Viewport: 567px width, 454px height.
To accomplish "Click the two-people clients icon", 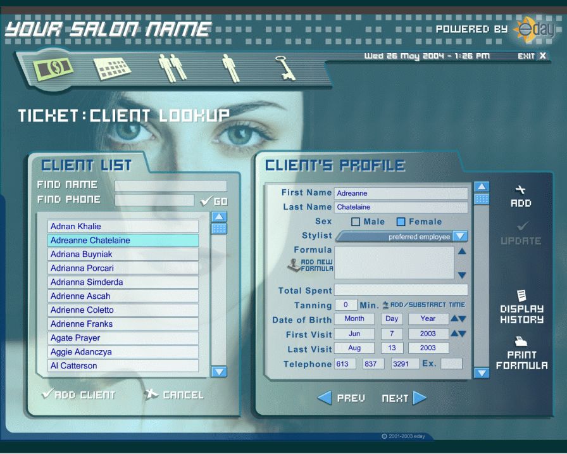I will tap(173, 68).
